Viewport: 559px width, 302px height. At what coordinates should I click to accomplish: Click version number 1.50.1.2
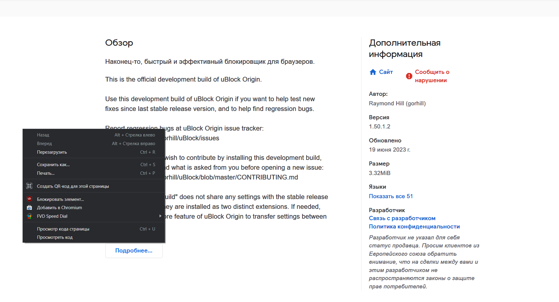click(x=379, y=126)
